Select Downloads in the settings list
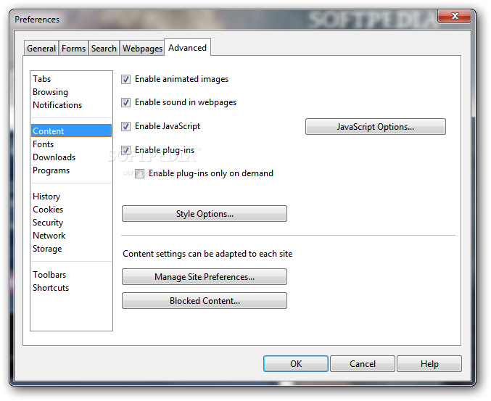Screen dimensions: 491x401 click(71, 157)
